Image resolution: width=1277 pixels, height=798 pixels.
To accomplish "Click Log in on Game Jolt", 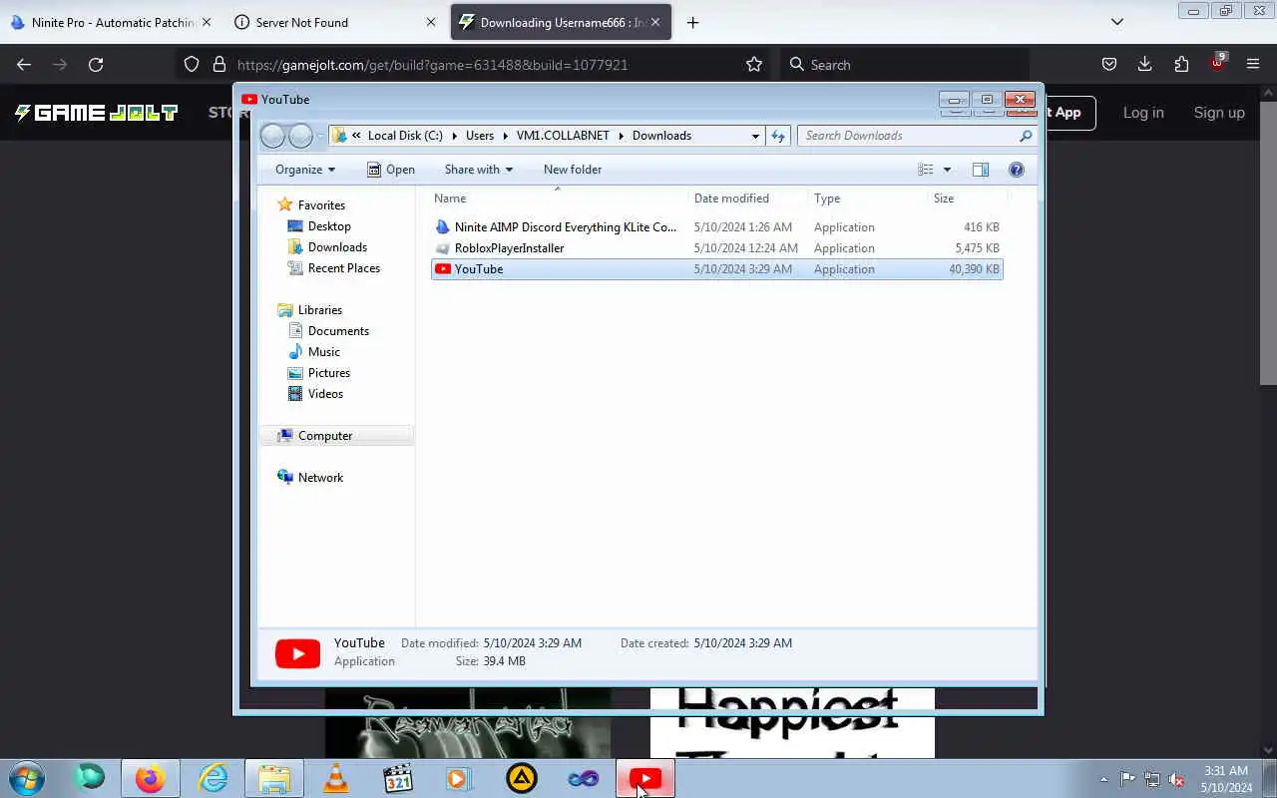I will (x=1143, y=113).
